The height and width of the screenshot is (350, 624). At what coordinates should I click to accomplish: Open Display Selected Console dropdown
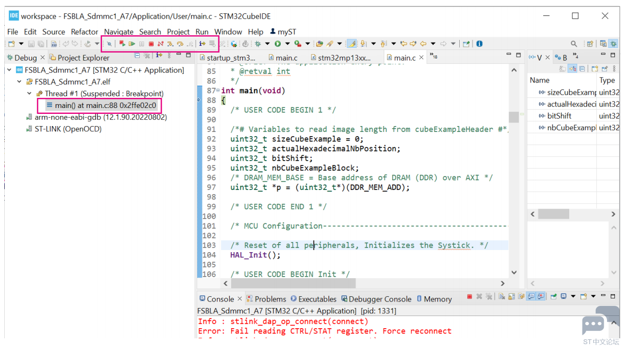[x=573, y=296]
